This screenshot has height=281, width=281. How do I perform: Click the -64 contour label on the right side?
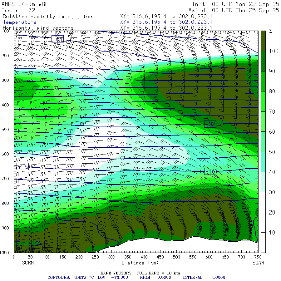click(206, 65)
